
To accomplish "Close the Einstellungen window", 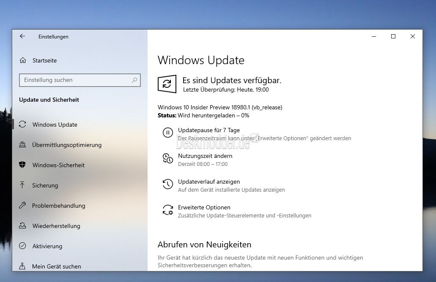I will pos(413,36).
